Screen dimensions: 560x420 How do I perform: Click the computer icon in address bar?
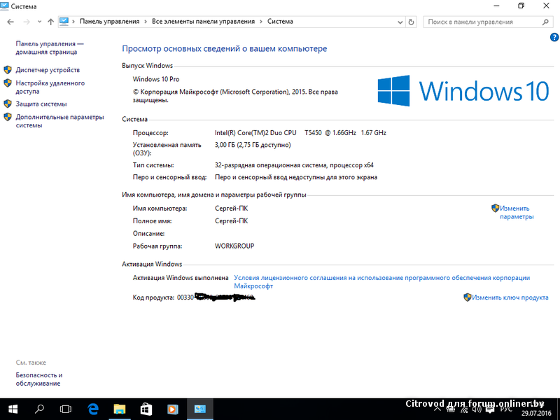pyautogui.click(x=64, y=22)
